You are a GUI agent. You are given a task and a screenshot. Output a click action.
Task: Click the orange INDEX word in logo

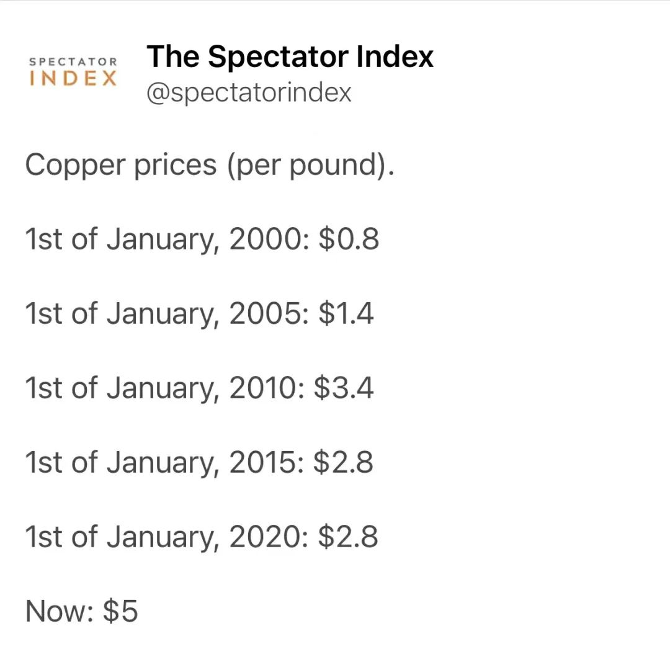coord(73,79)
